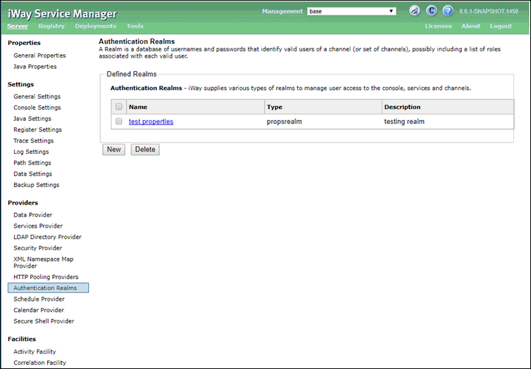Open the test.properties realm link

[151, 122]
